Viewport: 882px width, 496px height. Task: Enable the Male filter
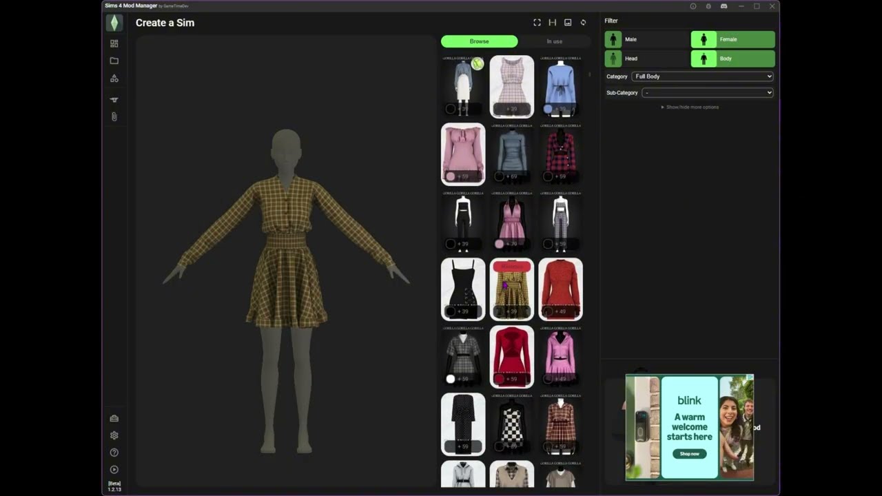click(x=647, y=39)
